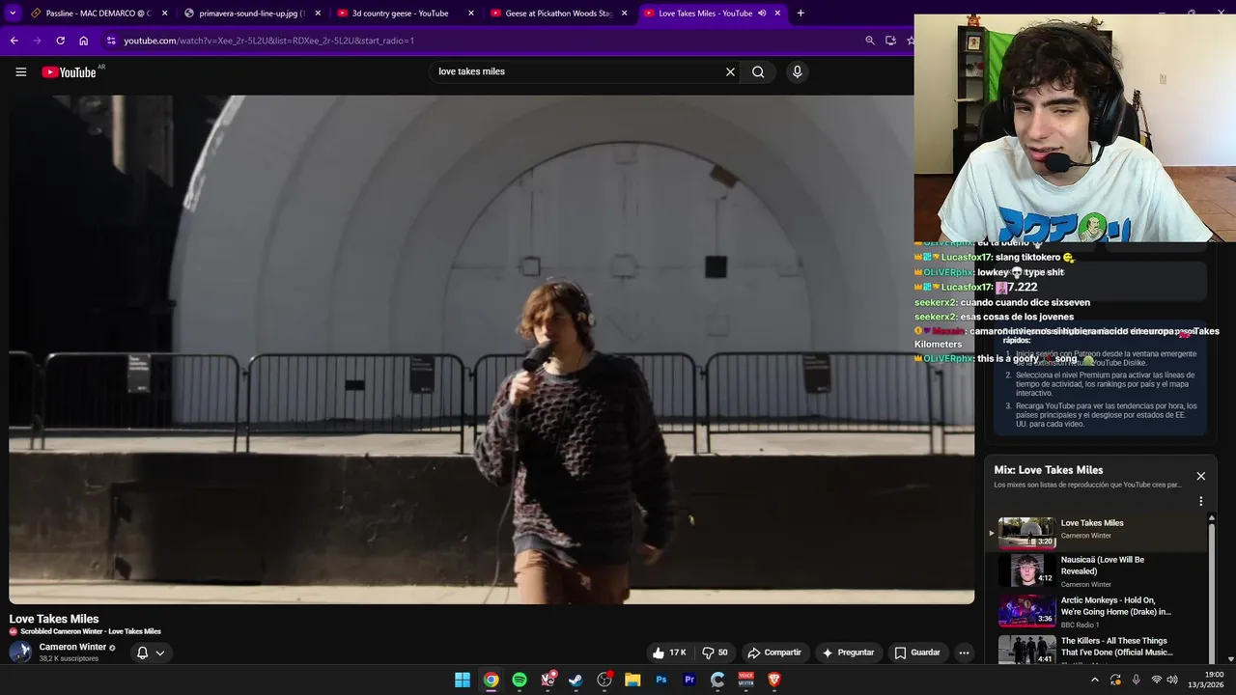This screenshot has height=695, width=1236.
Task: Open Brave browser from the taskbar
Action: coord(773,680)
